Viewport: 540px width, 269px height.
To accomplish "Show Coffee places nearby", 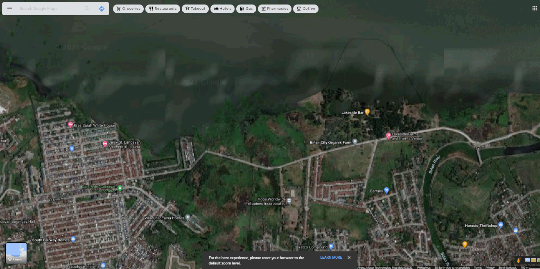I will (x=306, y=9).
